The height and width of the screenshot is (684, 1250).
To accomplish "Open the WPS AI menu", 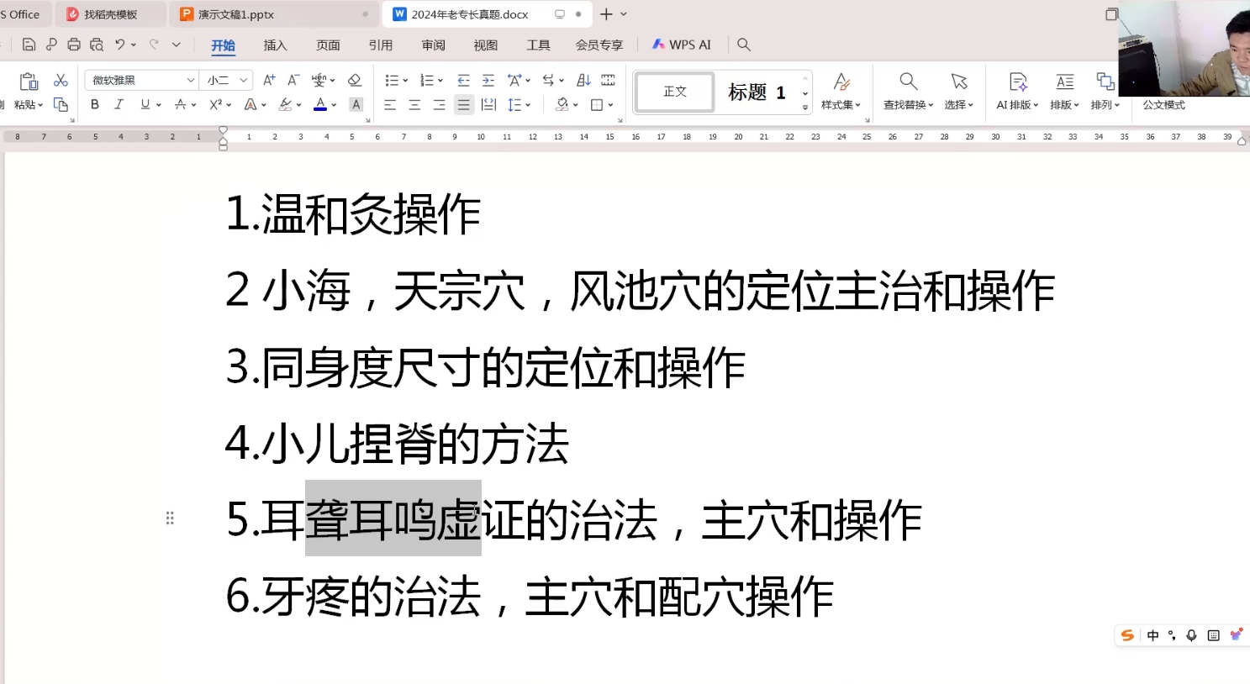I will click(682, 45).
